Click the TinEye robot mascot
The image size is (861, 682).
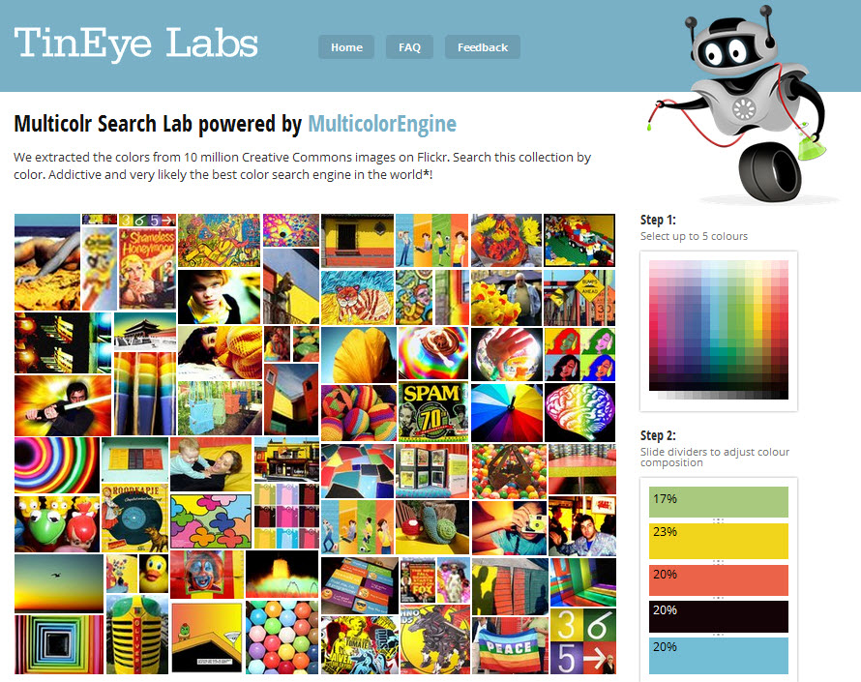[739, 104]
